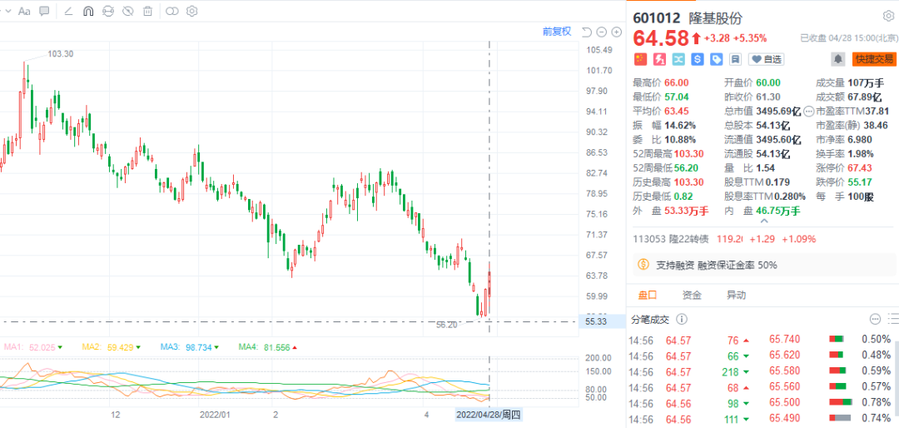This screenshot has height=428, width=899.
Task: Open quote panel settings gear
Action: tap(887, 17)
